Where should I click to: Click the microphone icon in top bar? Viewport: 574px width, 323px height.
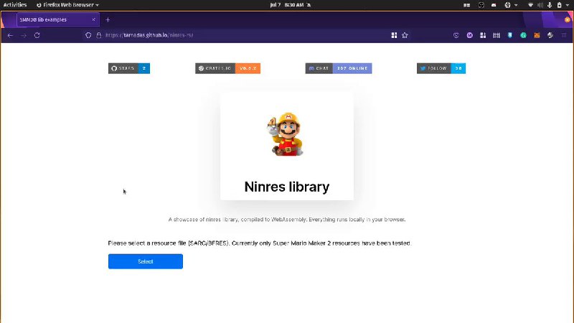[550, 5]
